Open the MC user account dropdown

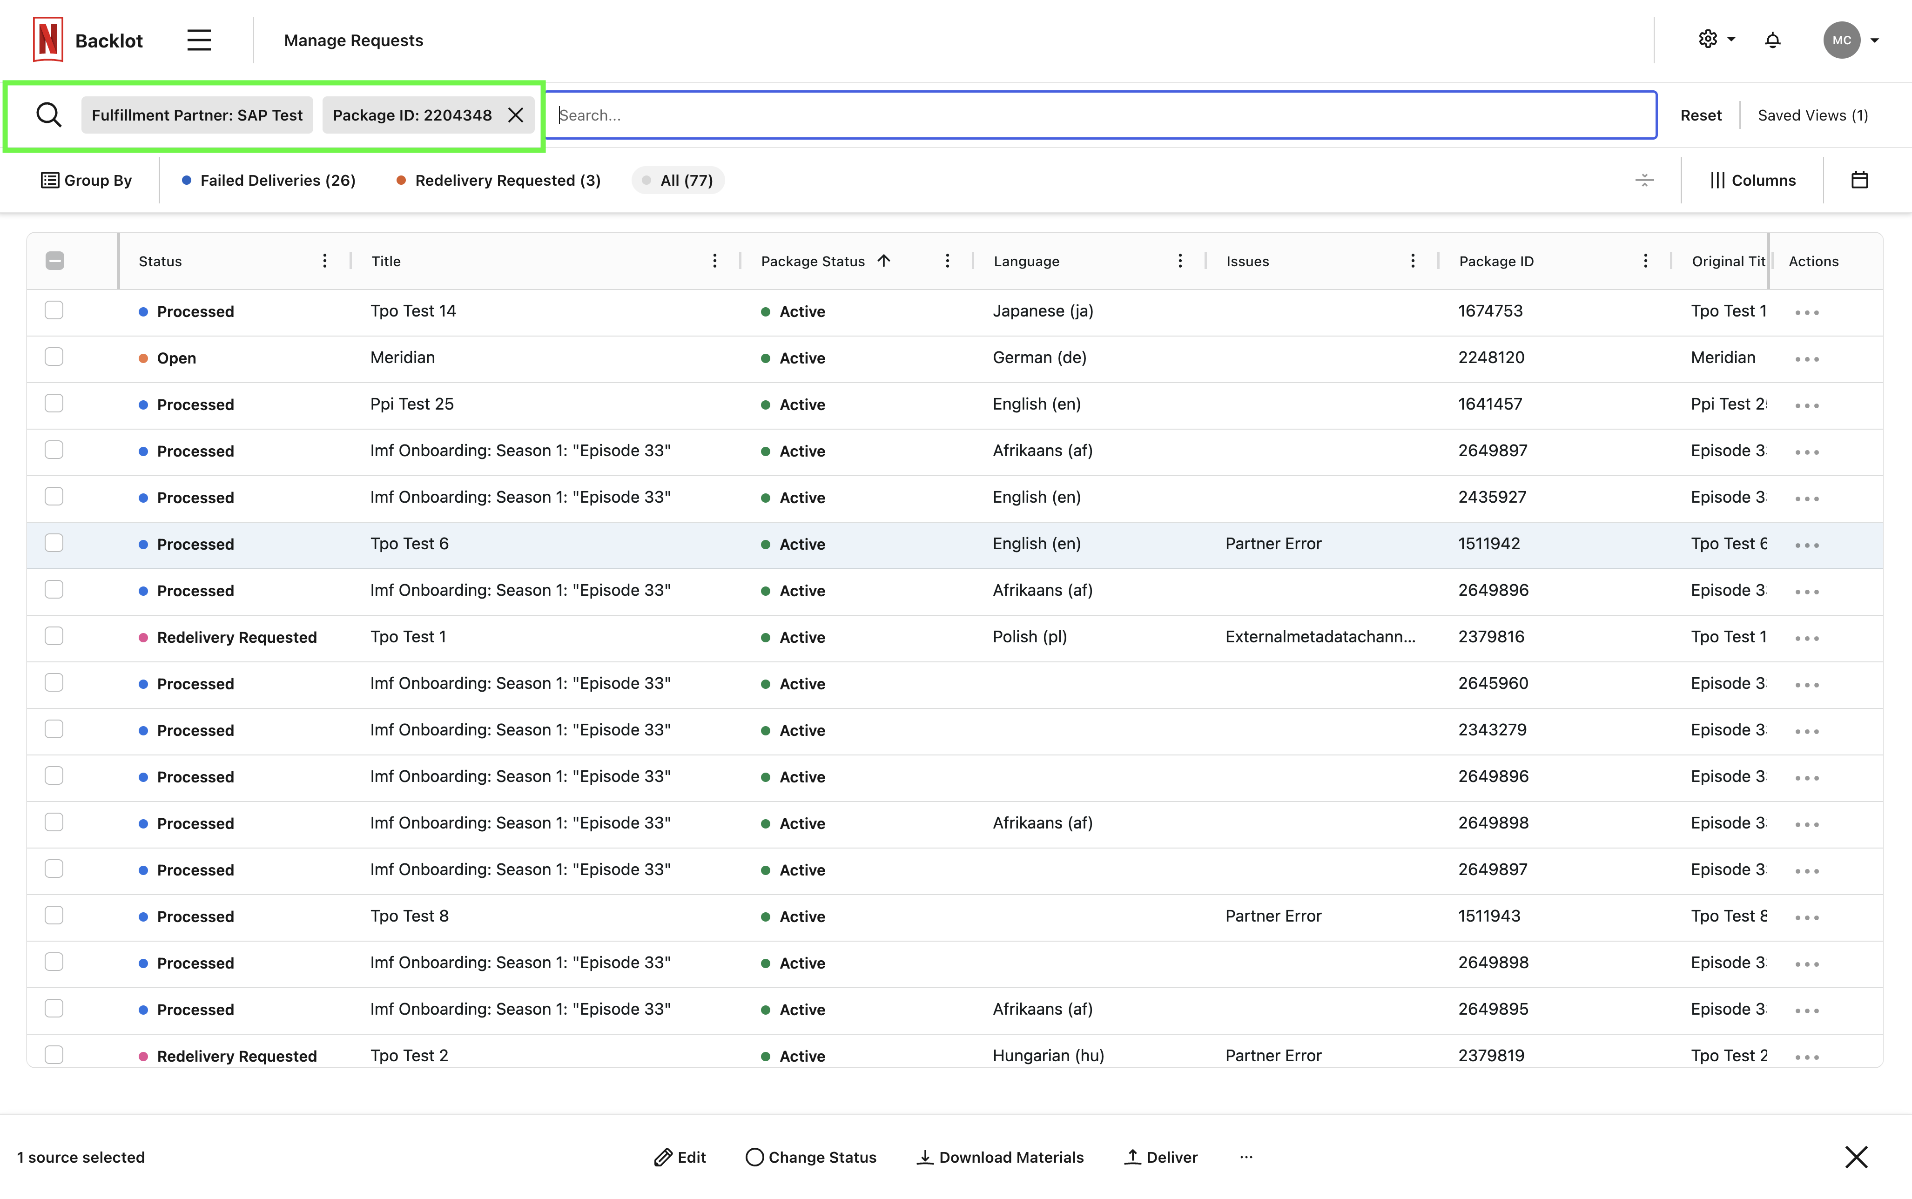tap(1851, 40)
